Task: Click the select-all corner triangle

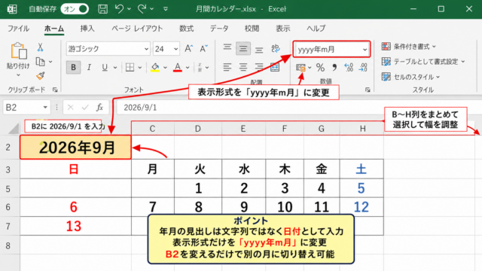Action: click(x=14, y=129)
